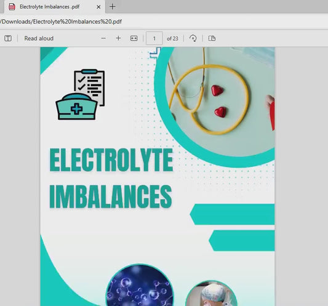328x306 pixels.
Task: Click the 'of 23' page count label
Action: tap(172, 39)
